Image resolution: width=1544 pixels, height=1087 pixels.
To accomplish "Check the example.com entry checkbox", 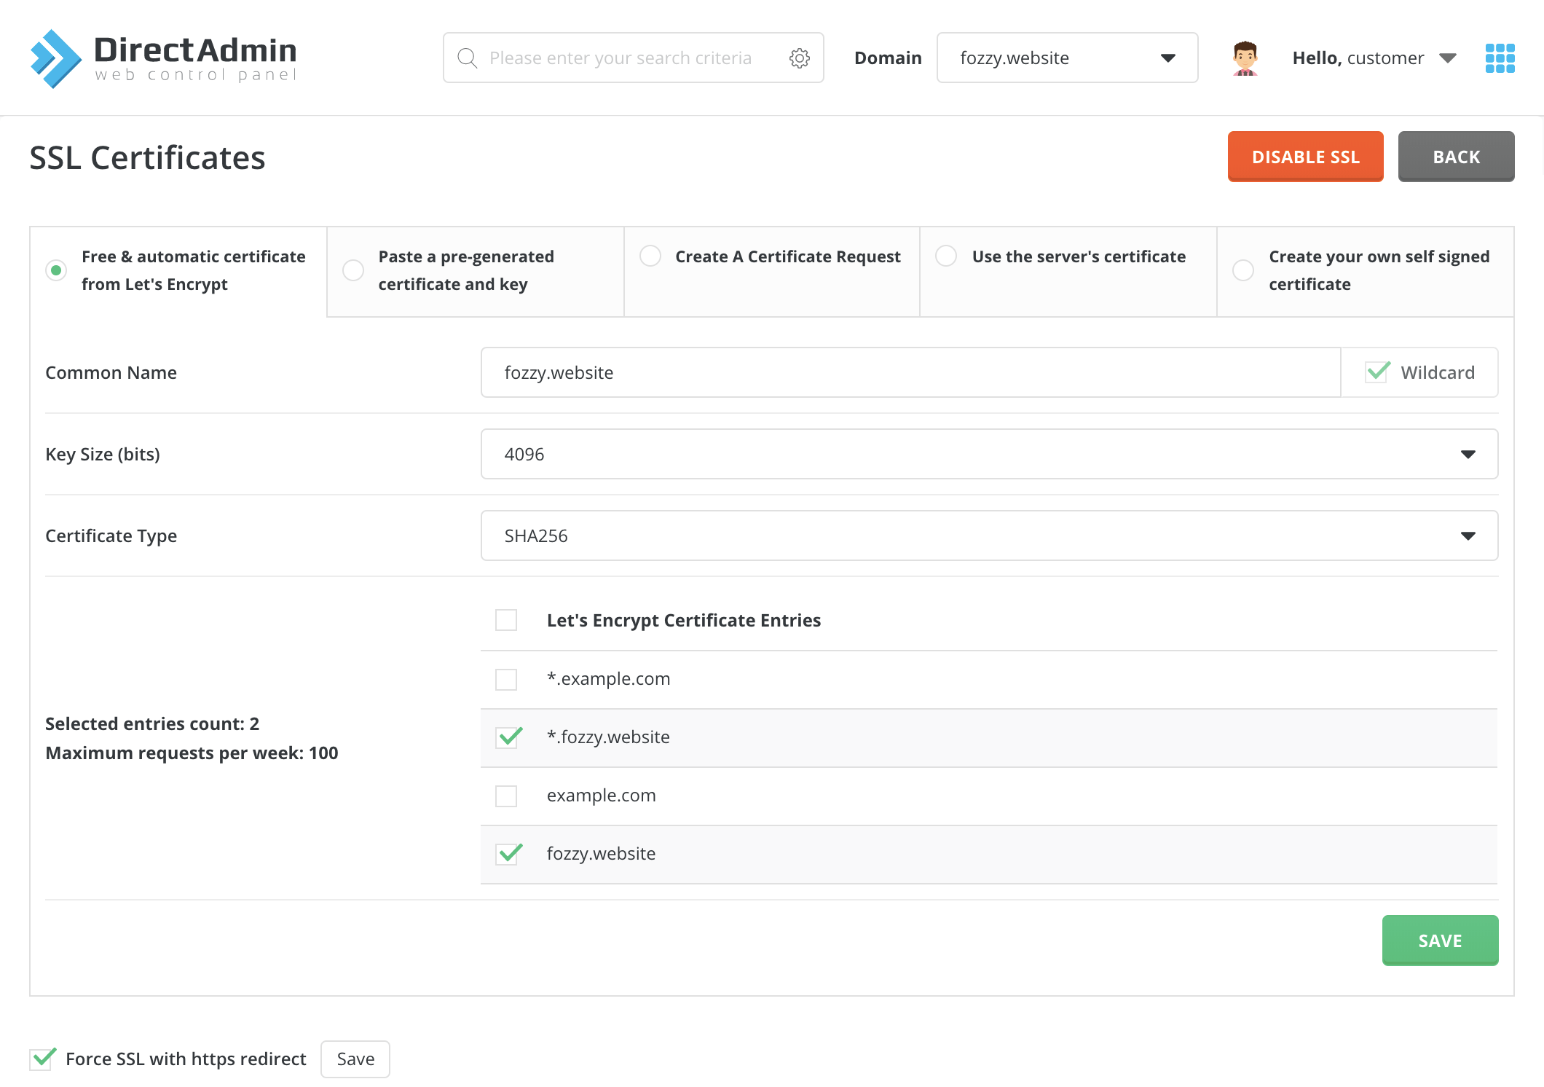I will pyautogui.click(x=506, y=796).
